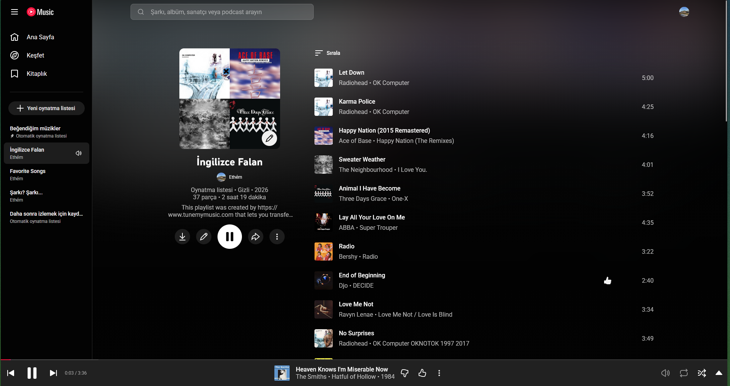730x386 pixels.
Task: Create a Yeni oynatma listesi
Action: (x=47, y=108)
